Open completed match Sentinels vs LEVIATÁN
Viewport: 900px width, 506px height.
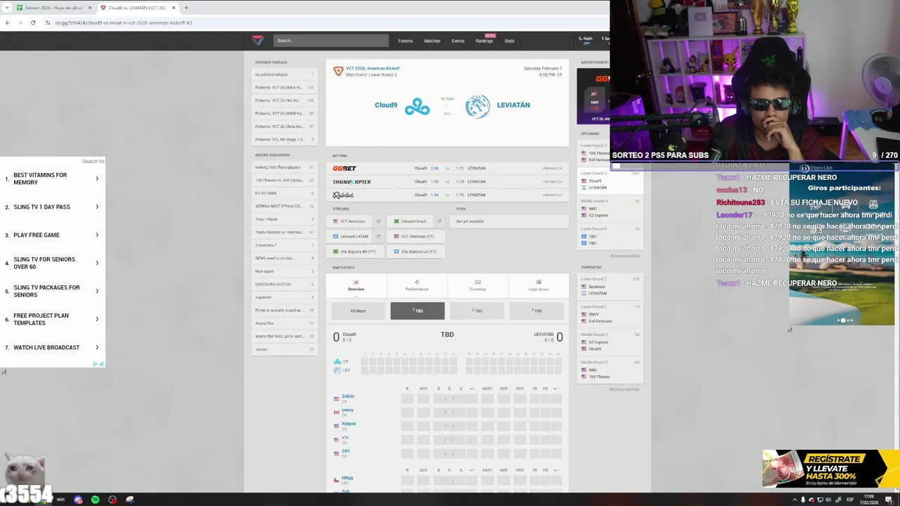coord(610,286)
